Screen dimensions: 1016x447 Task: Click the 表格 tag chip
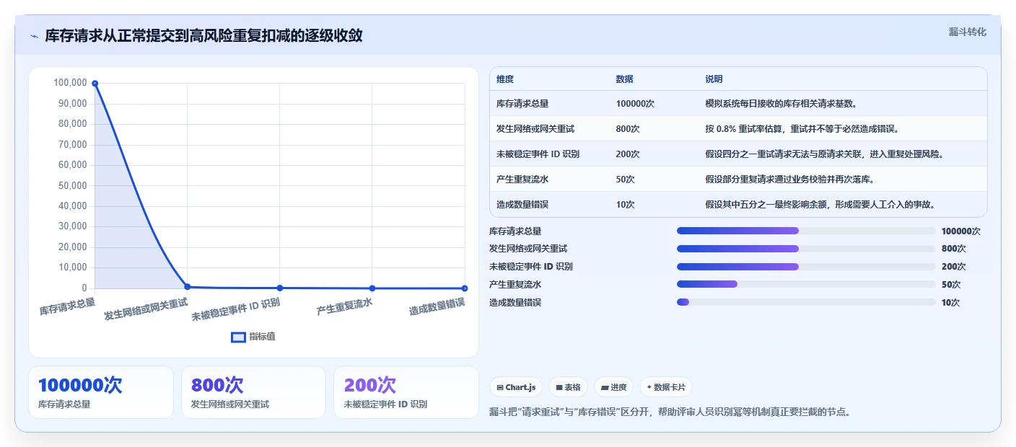pos(568,387)
